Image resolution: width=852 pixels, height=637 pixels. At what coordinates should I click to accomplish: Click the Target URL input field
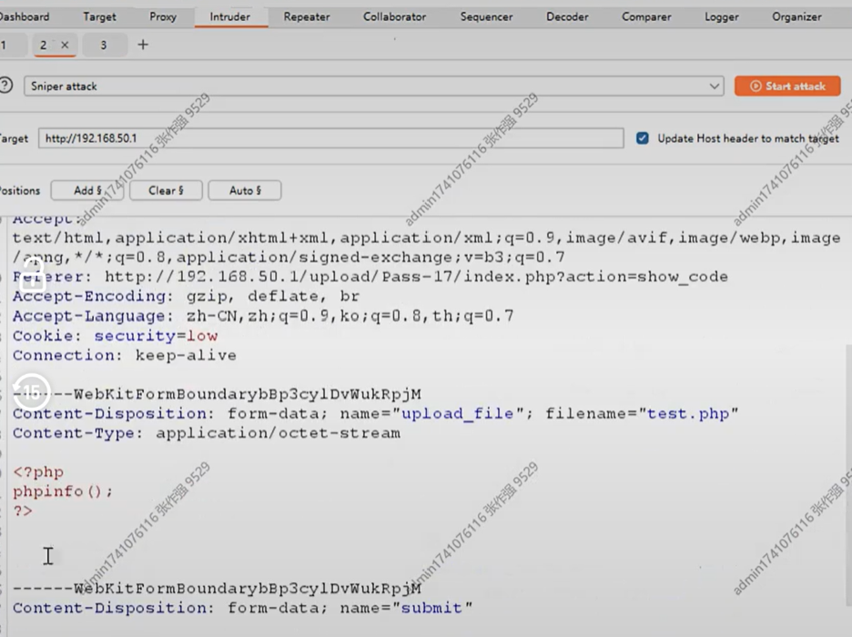point(331,138)
